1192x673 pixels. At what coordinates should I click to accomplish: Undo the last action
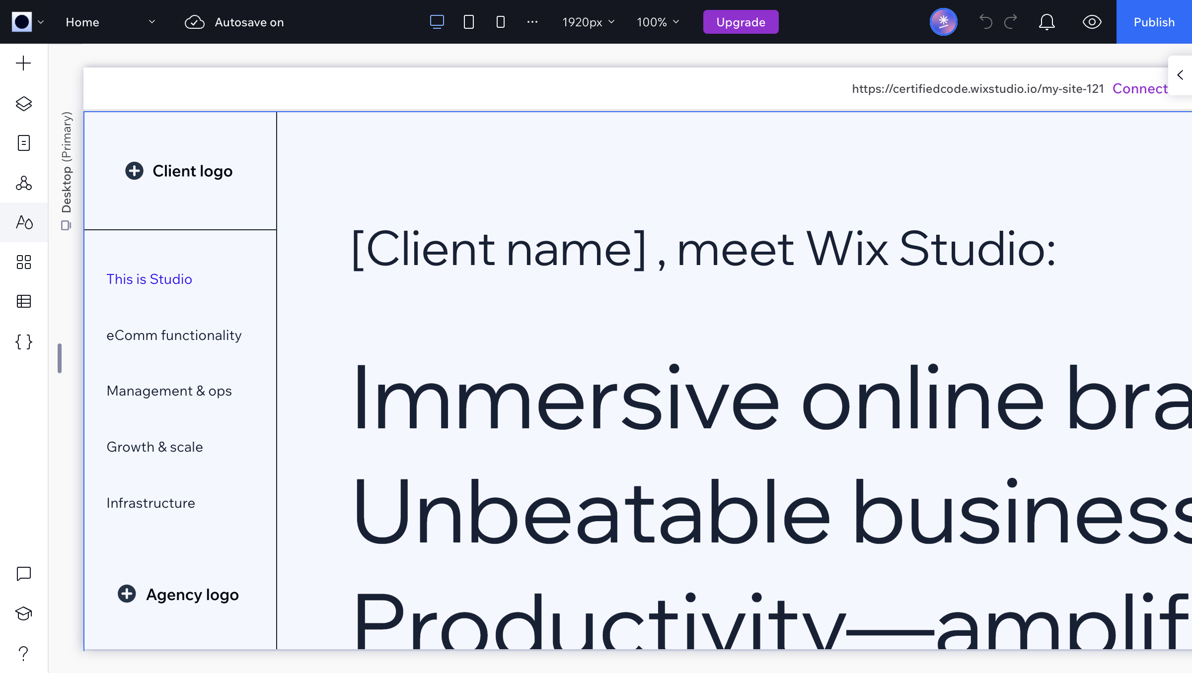(985, 22)
